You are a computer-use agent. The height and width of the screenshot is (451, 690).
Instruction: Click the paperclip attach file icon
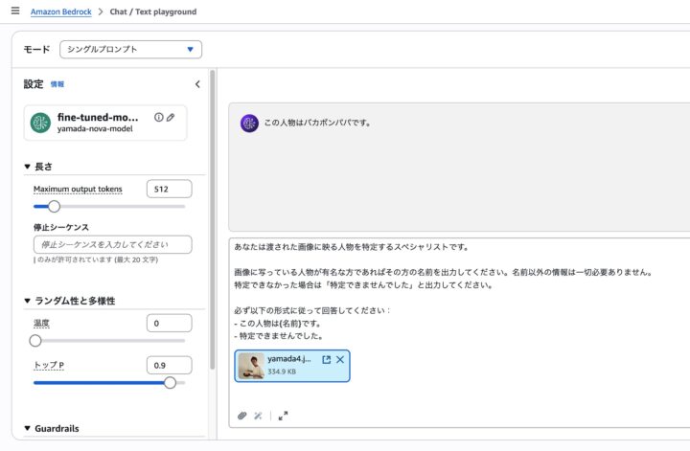(242, 416)
